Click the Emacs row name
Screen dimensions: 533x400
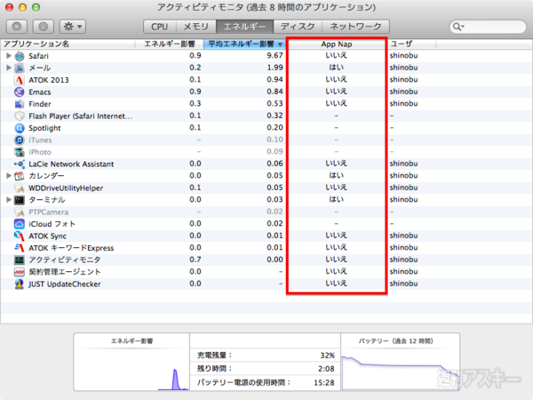[x=39, y=92]
